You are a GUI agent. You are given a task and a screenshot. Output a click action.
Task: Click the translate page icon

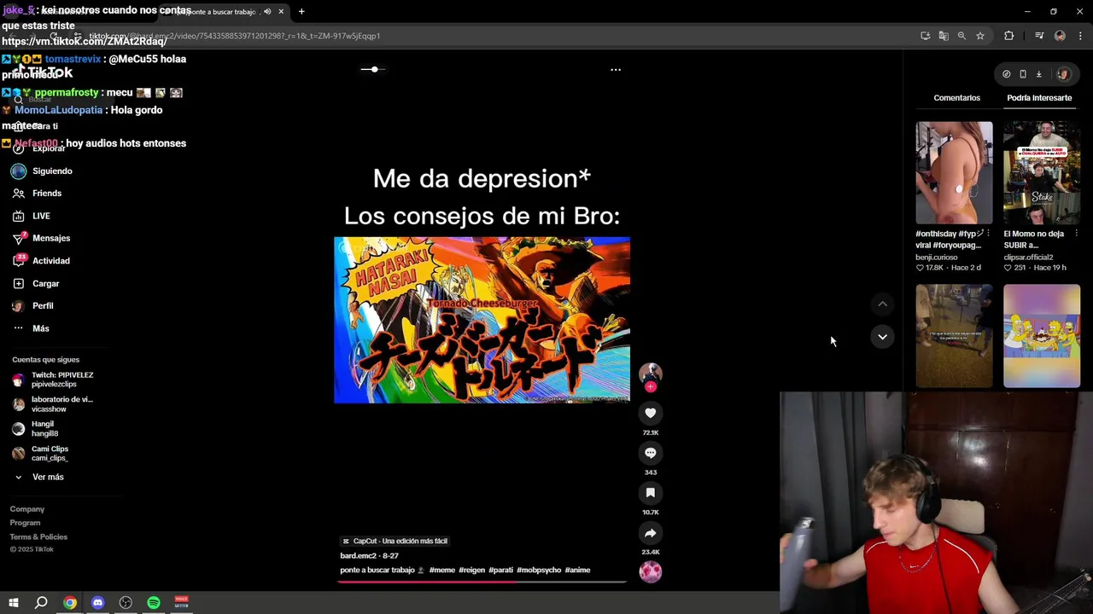click(x=944, y=36)
